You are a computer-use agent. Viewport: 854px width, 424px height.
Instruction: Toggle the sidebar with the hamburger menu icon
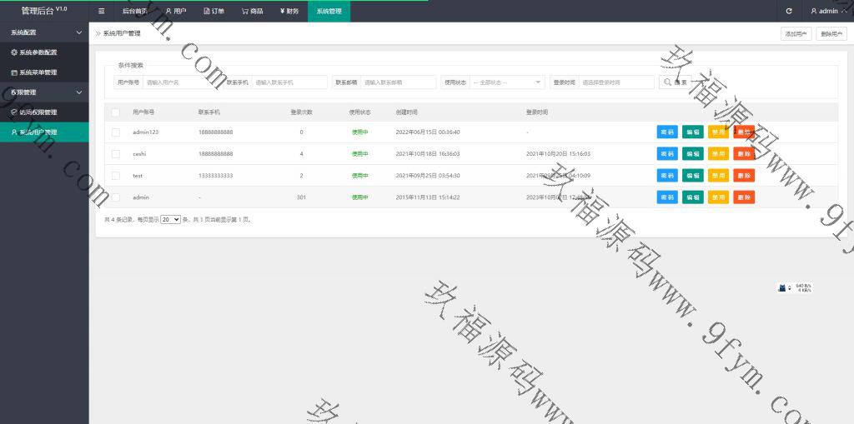point(101,11)
